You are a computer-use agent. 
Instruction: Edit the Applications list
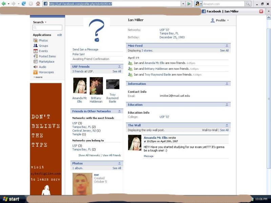[60, 35]
